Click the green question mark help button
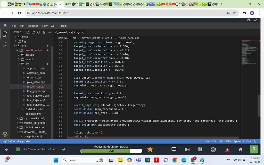 click(x=253, y=149)
